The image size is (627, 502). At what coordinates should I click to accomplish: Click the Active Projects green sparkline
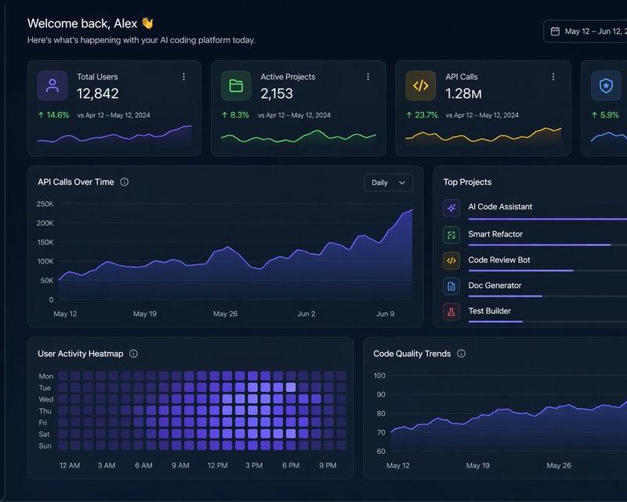click(299, 136)
